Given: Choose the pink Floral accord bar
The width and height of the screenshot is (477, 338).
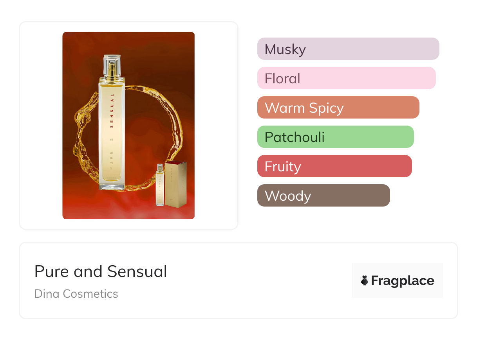Looking at the screenshot, I should 347,78.
